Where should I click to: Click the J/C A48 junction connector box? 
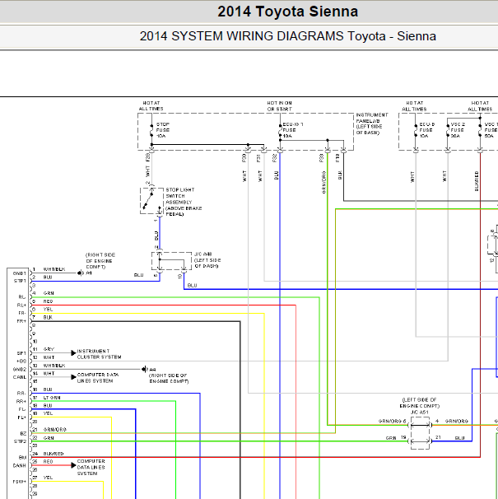click(x=171, y=261)
